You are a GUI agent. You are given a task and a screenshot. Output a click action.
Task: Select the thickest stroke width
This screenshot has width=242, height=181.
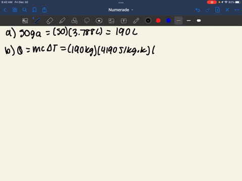tap(199, 21)
